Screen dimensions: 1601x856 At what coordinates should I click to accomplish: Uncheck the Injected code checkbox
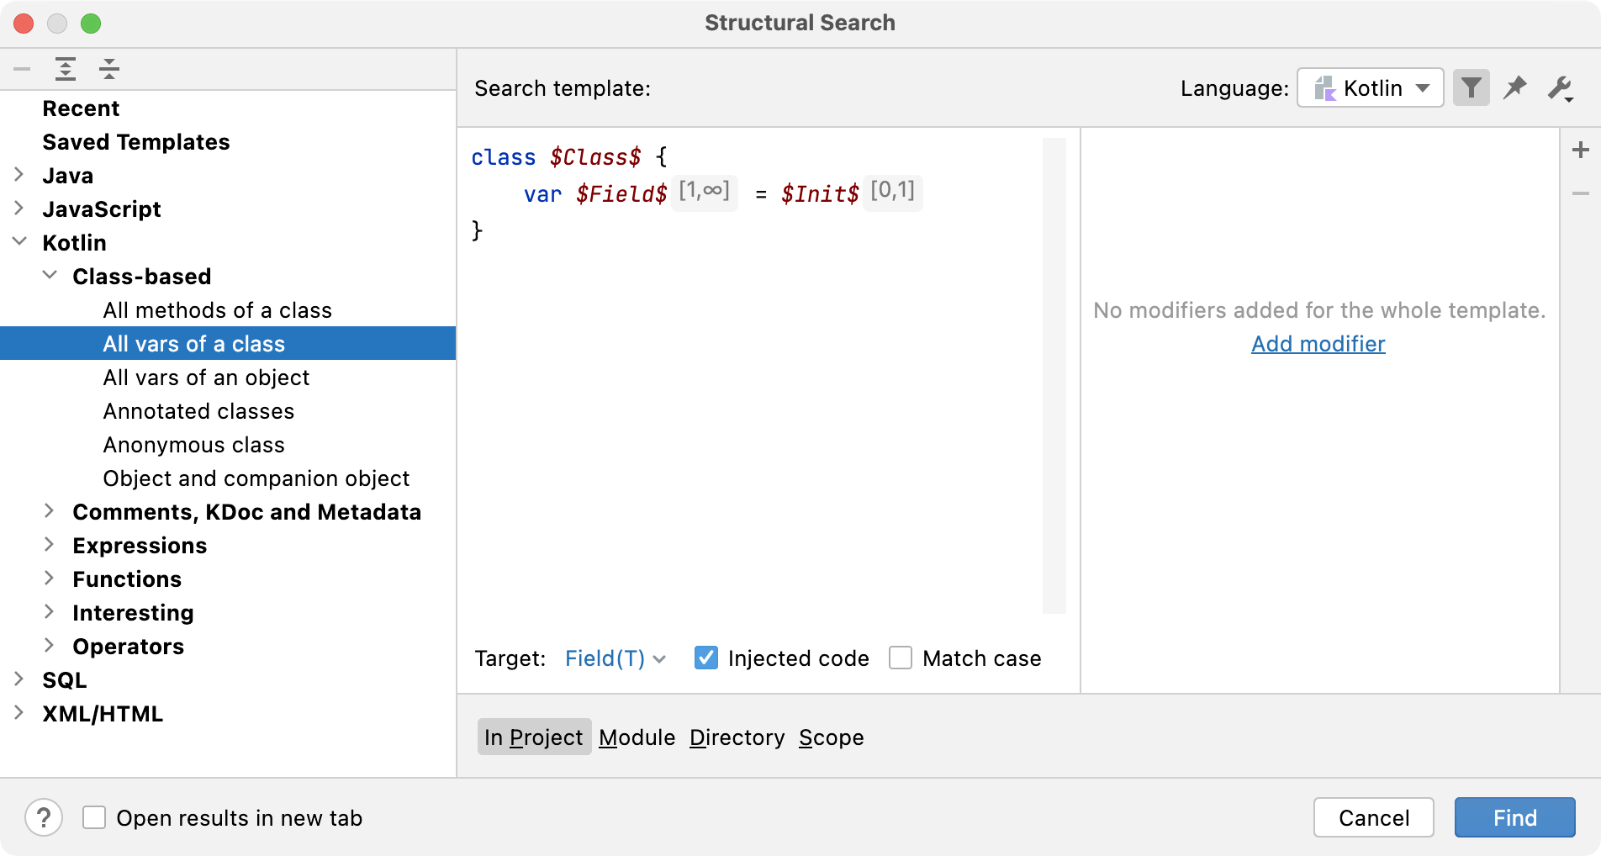[705, 658]
